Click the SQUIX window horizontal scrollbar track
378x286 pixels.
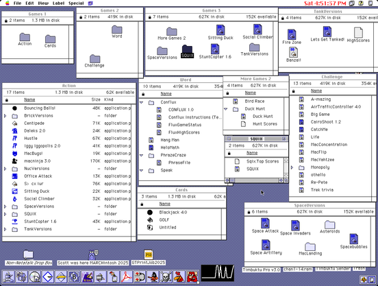[x=257, y=180]
